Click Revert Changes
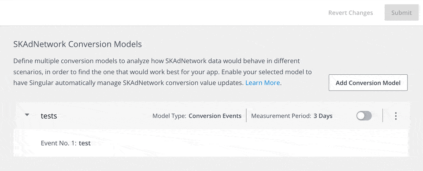 point(350,13)
